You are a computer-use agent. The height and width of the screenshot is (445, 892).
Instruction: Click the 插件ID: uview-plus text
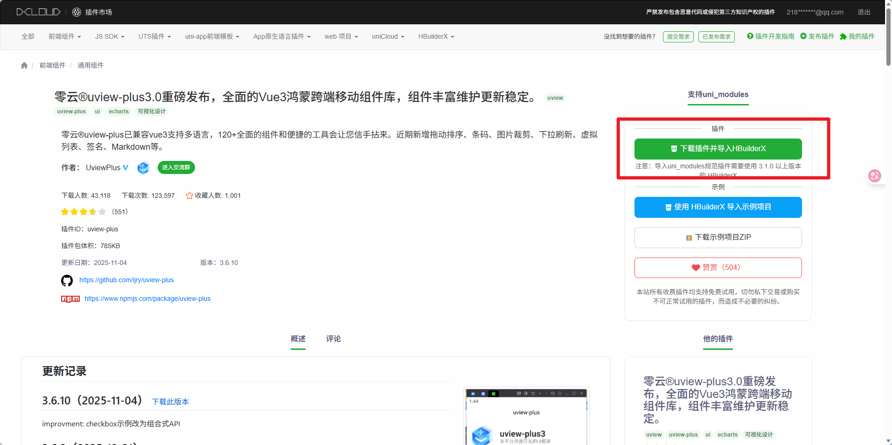(90, 229)
